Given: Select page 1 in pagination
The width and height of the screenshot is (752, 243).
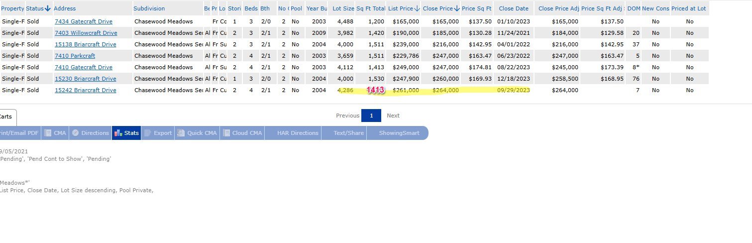Looking at the screenshot, I should (371, 116).
